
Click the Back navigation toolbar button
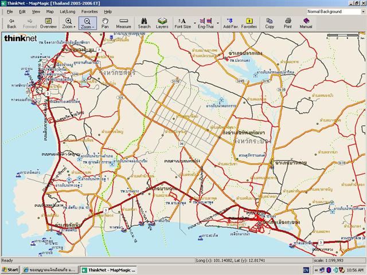click(11, 23)
